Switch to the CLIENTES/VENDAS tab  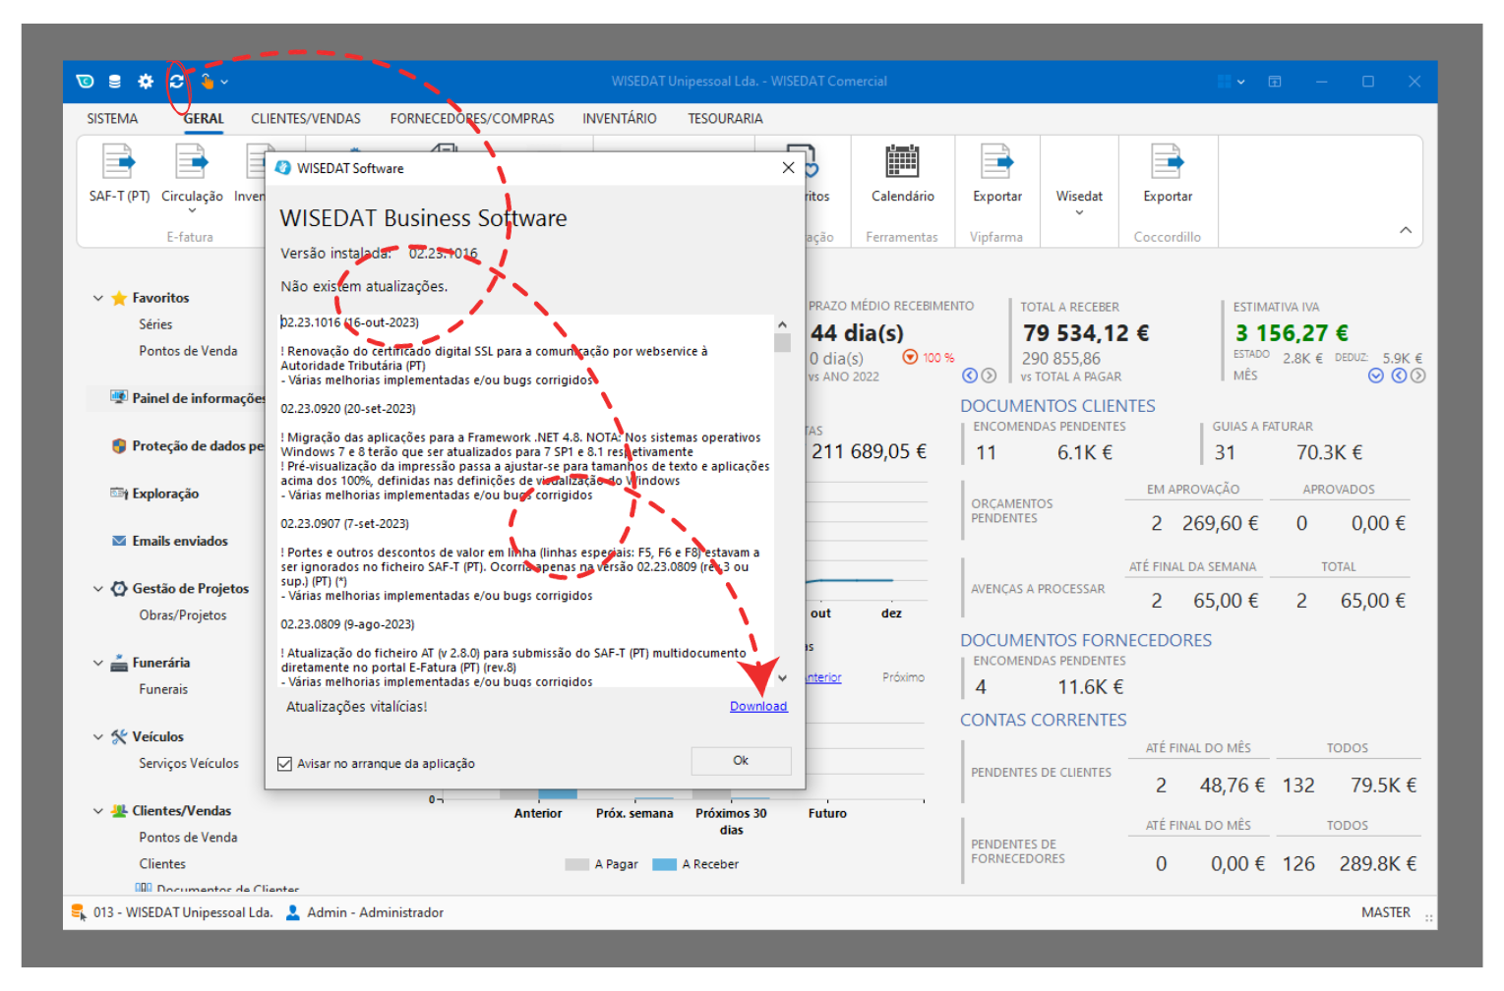click(305, 119)
